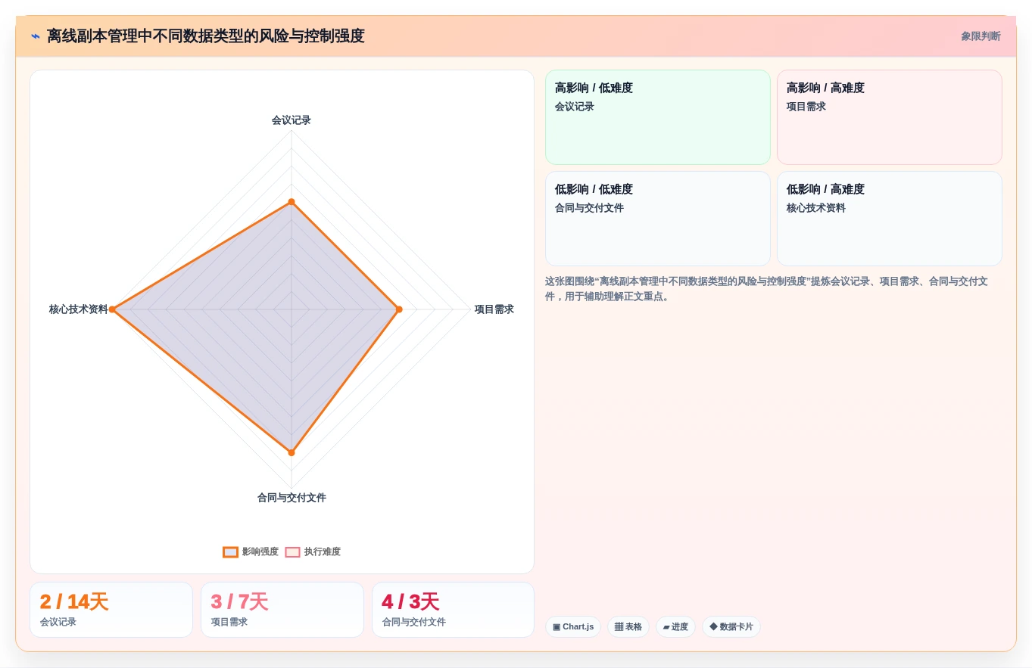Click the pink 执行难度 legend swatch
Viewport: 1032px width, 668px height.
point(293,552)
